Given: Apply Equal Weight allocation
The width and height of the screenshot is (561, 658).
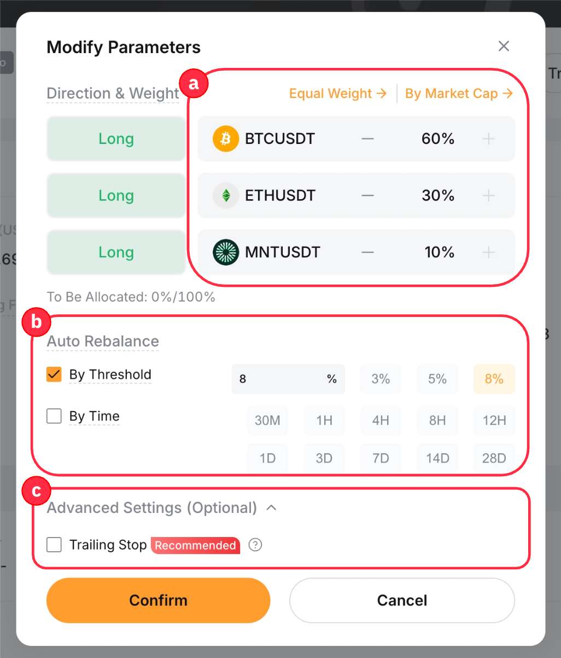Looking at the screenshot, I should coord(337,94).
